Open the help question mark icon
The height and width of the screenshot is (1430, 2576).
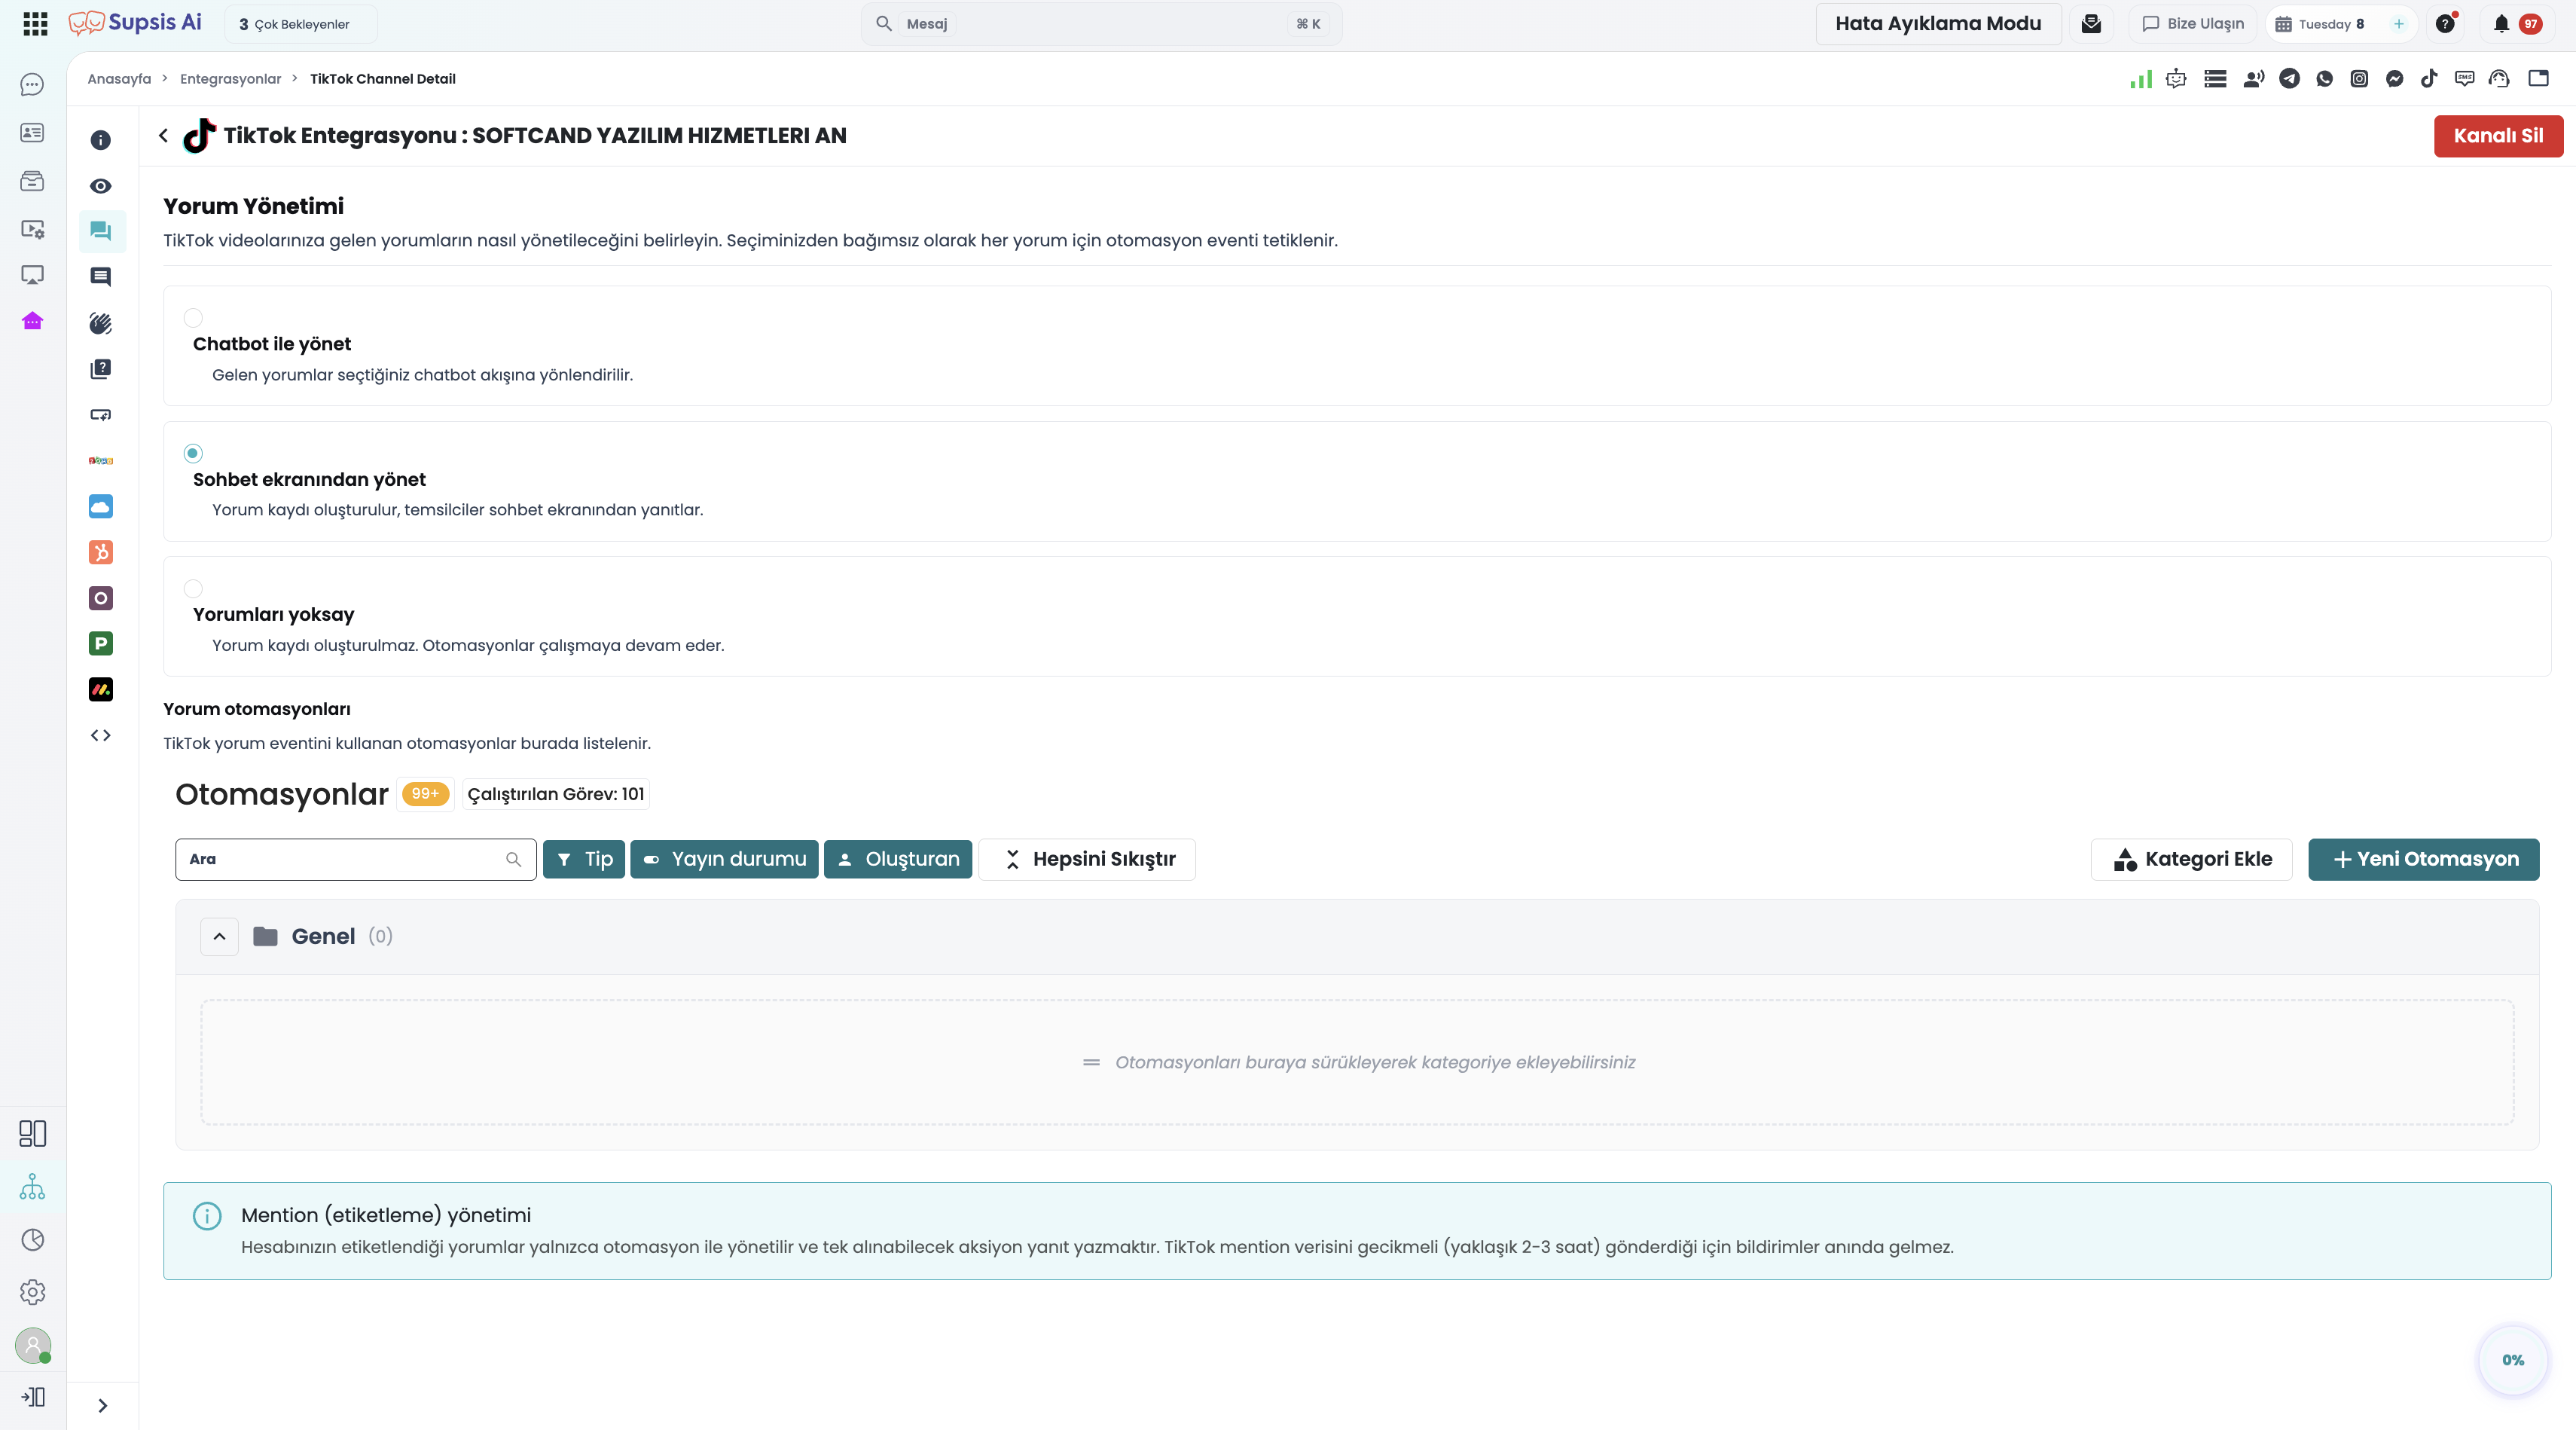[x=2445, y=23]
